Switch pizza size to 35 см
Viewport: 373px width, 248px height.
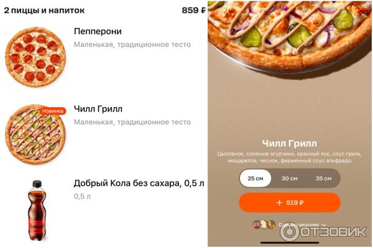pos(323,178)
